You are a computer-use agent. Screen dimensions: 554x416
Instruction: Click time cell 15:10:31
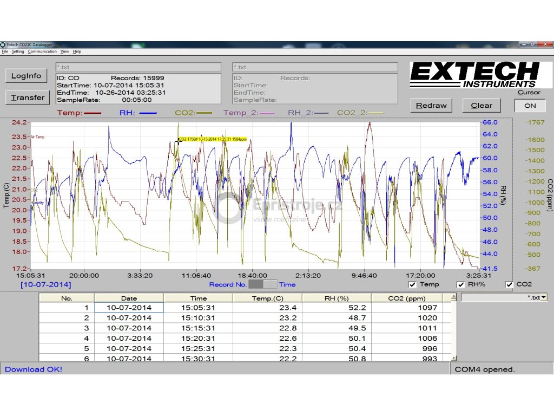[198, 318]
